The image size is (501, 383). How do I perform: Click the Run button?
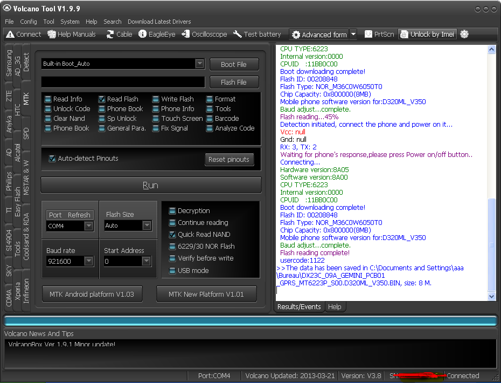[151, 185]
